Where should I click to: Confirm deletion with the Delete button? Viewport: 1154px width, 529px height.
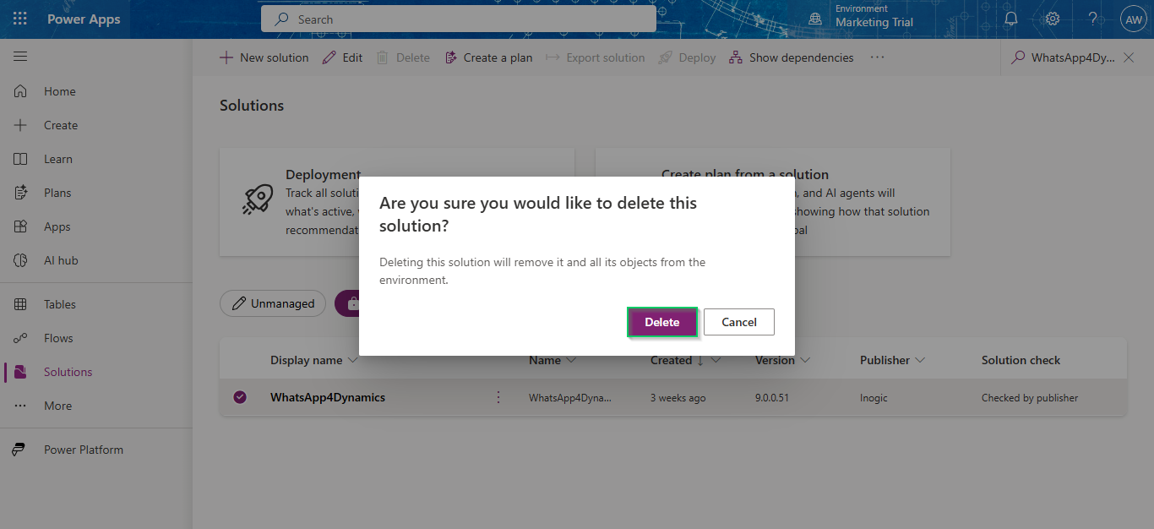point(661,322)
